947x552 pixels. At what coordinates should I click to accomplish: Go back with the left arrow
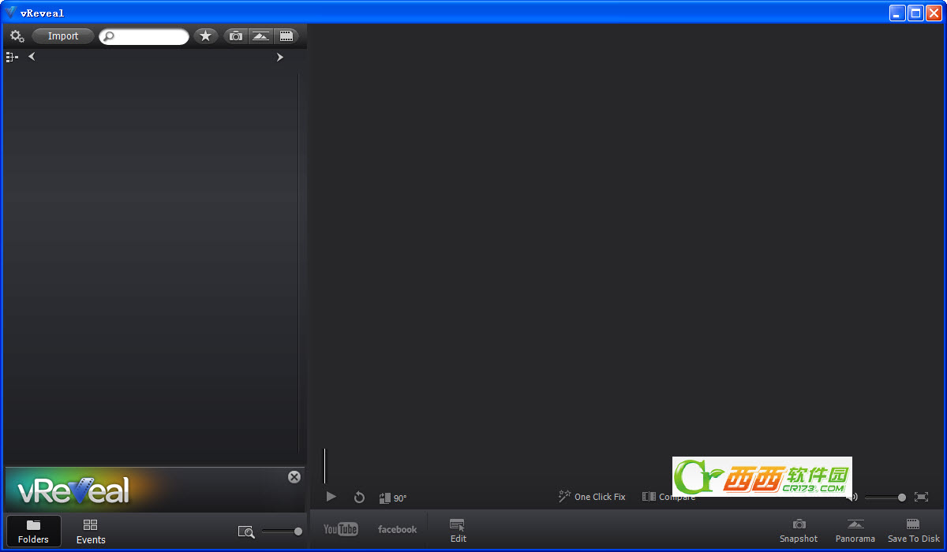[32, 57]
